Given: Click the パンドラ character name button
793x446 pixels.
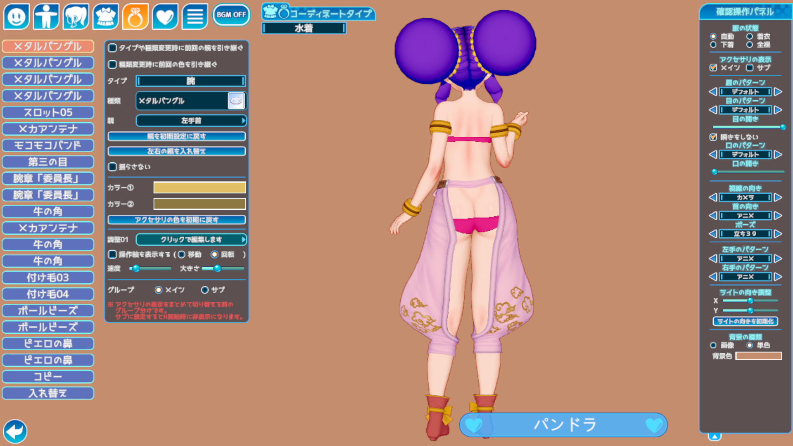Looking at the screenshot, I should click(563, 425).
